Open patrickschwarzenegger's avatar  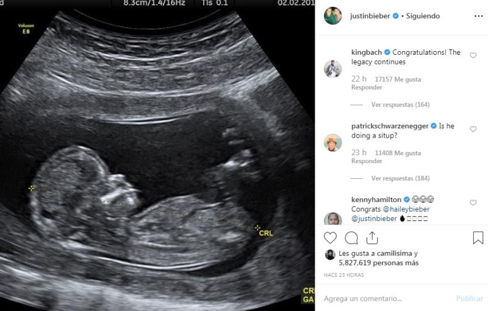point(332,142)
